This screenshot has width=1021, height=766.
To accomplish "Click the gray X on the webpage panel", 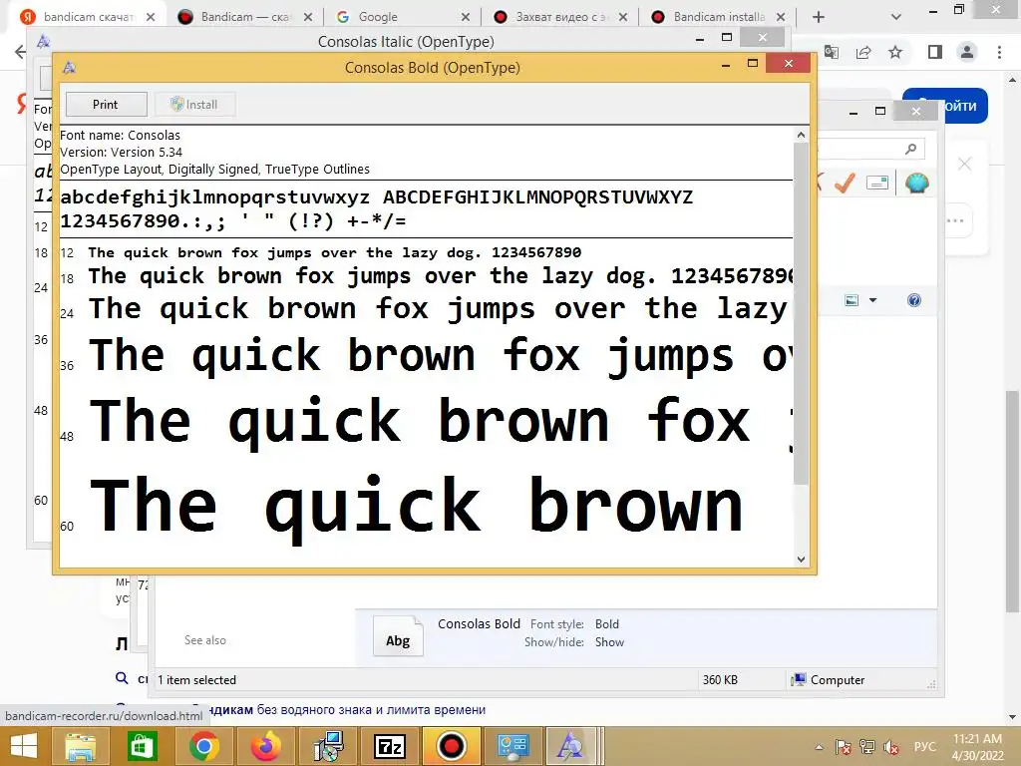I will point(964,165).
